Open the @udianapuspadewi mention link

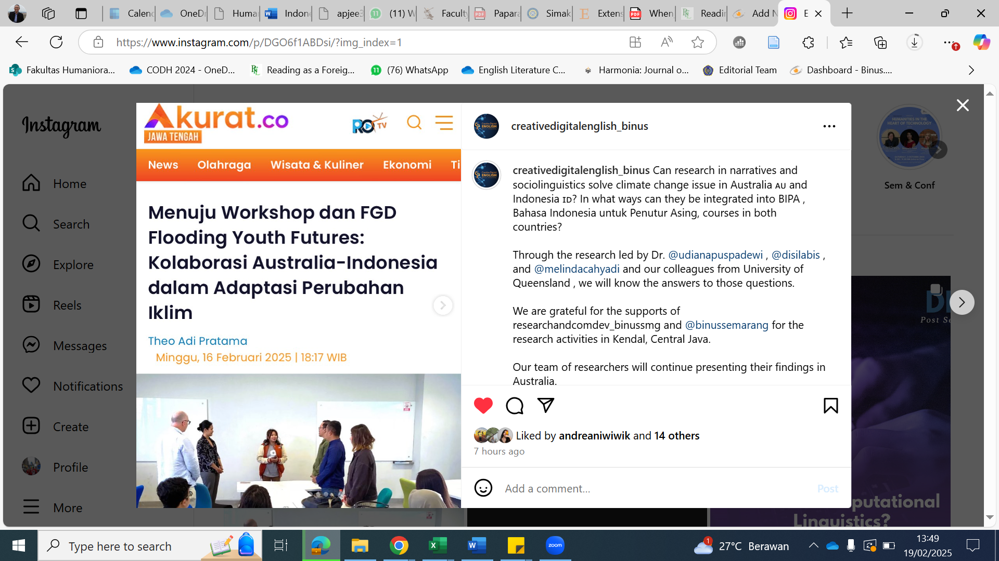click(x=715, y=255)
